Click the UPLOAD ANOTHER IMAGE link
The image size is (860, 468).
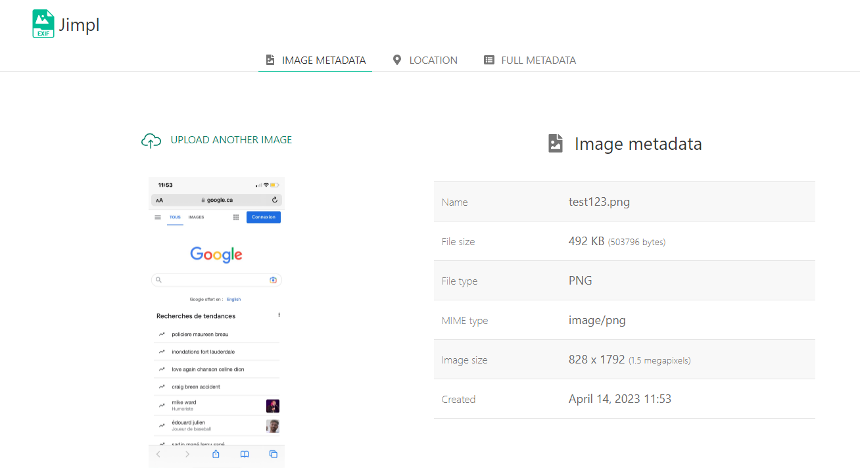(x=216, y=140)
